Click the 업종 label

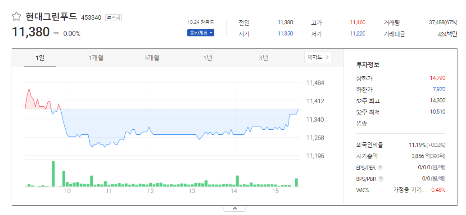(362, 123)
